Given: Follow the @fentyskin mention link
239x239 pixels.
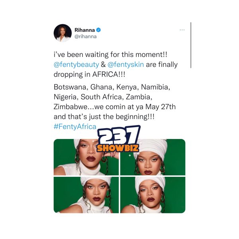Looking at the screenshot, I should click(x=125, y=65).
